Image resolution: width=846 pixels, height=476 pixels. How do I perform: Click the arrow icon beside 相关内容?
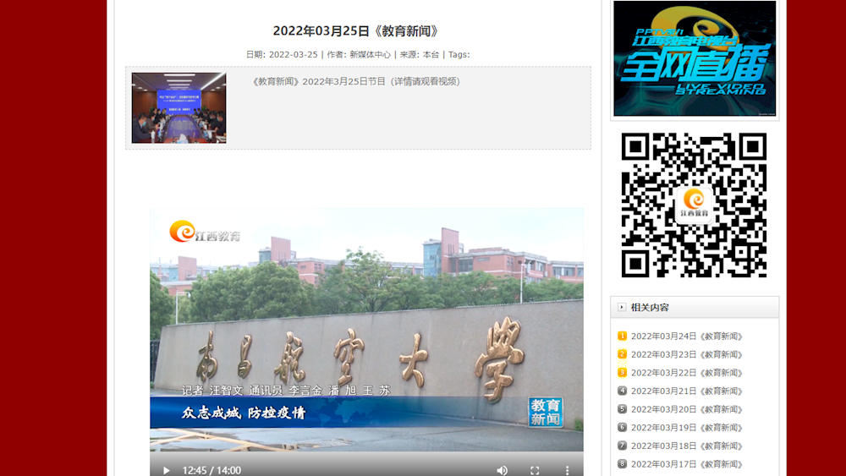[x=622, y=307]
